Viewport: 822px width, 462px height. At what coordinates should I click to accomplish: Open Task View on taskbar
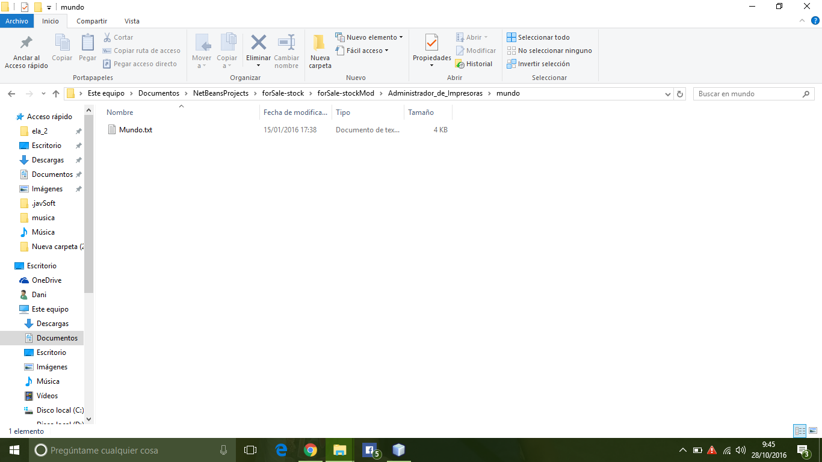tap(250, 450)
